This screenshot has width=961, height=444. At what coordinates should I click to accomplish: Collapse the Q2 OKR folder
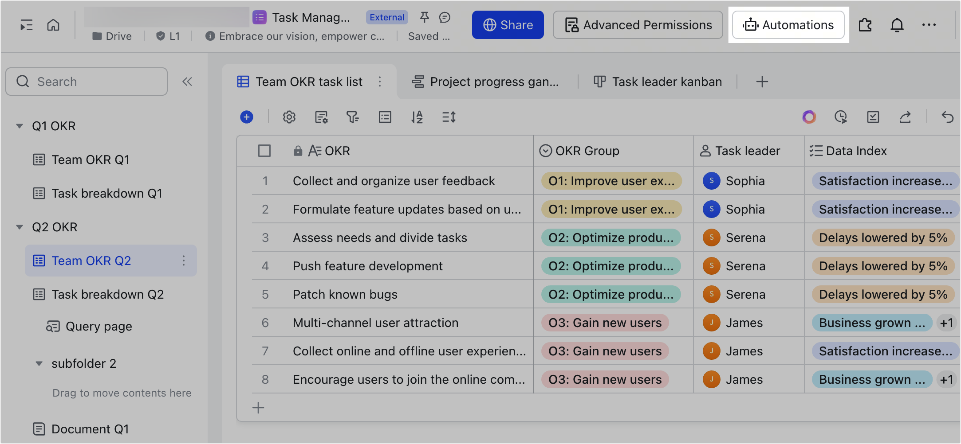pyautogui.click(x=20, y=226)
